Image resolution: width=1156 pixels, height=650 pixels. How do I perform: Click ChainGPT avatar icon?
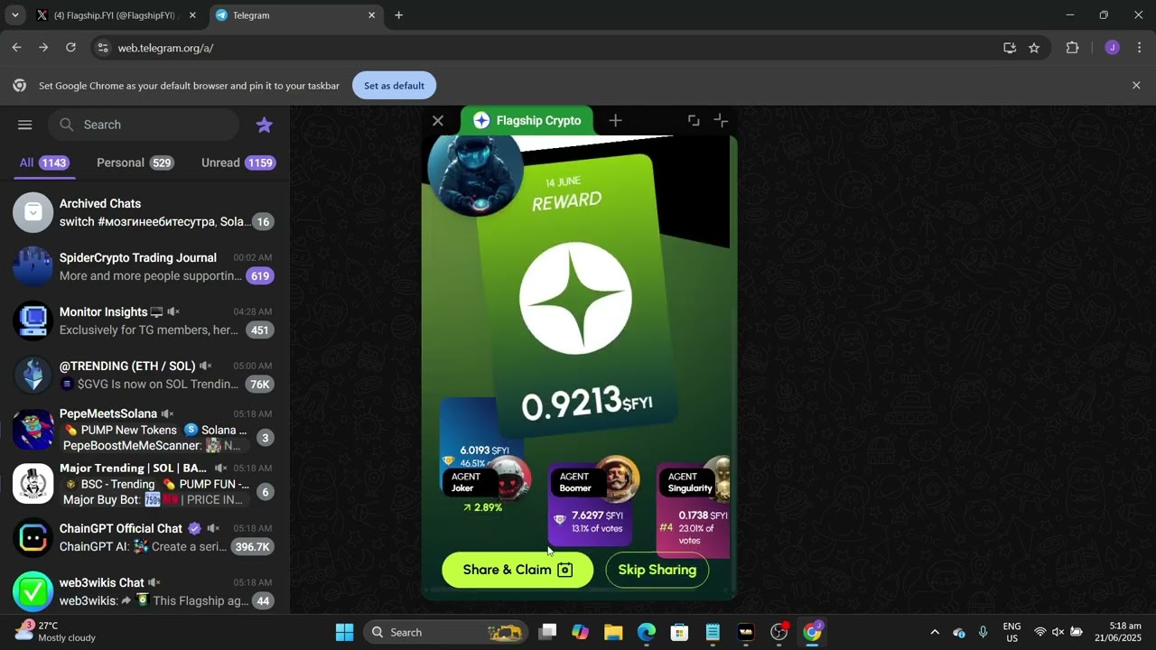33,537
